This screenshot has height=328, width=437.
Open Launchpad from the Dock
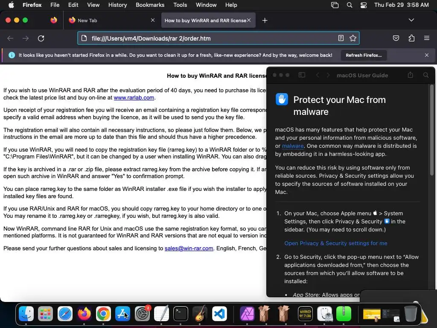click(45, 314)
